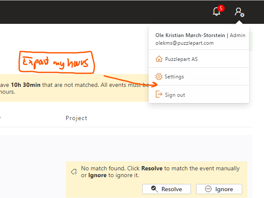Click the orange house icon next to Puzzlepart AS
The width and height of the screenshot is (264, 198).
pyautogui.click(x=159, y=59)
